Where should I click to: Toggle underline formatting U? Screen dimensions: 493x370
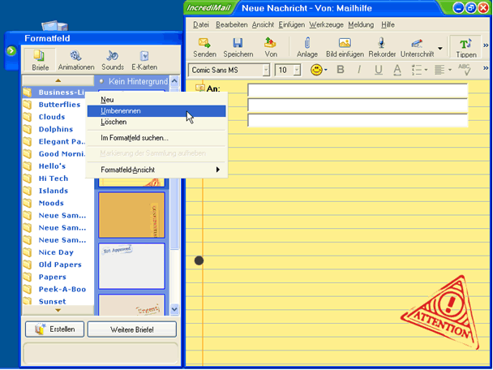[379, 70]
